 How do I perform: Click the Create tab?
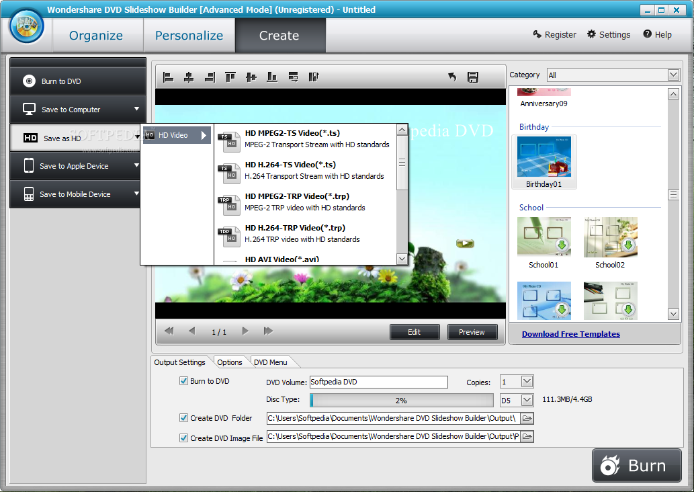point(279,36)
